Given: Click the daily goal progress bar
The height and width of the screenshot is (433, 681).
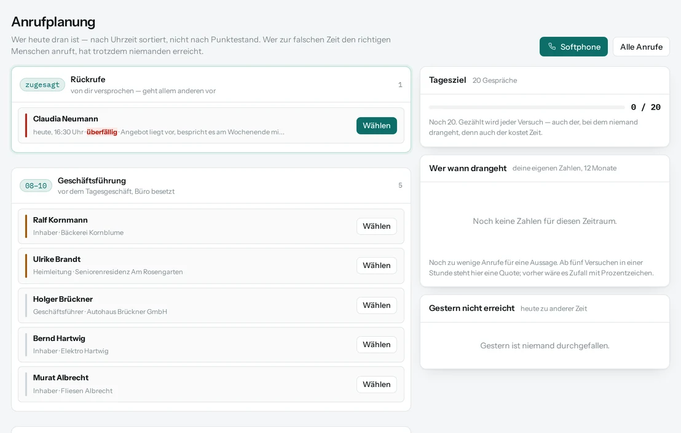Looking at the screenshot, I should [x=526, y=107].
